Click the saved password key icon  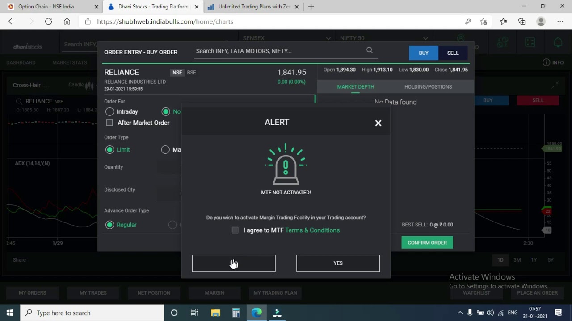coord(468,21)
